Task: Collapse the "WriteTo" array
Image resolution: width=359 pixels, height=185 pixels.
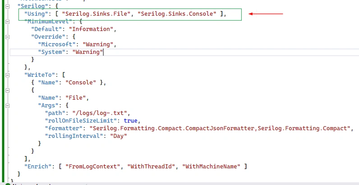Action: coord(7,75)
